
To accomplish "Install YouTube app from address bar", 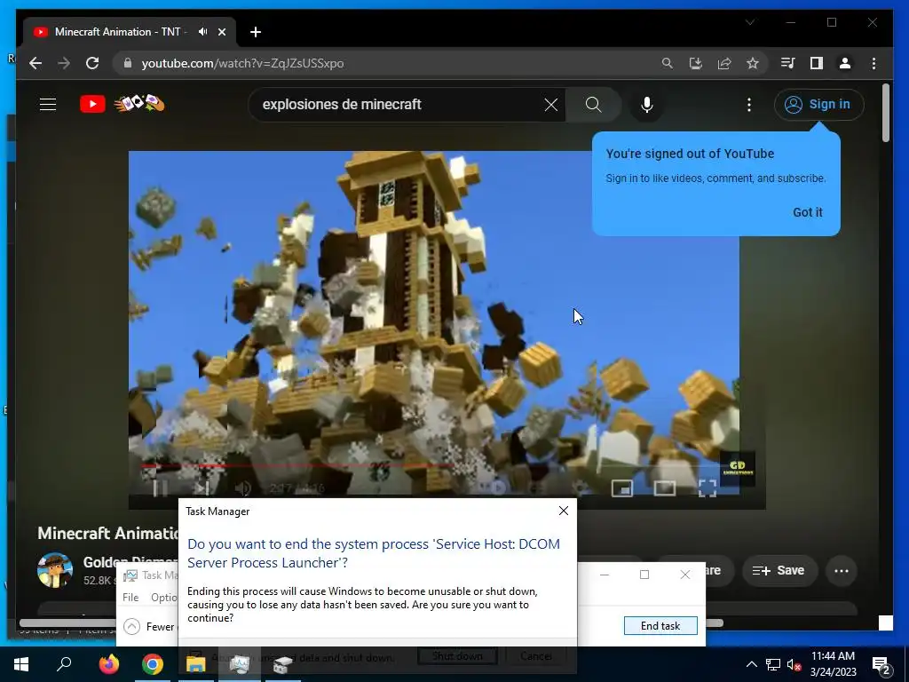I will (x=696, y=63).
